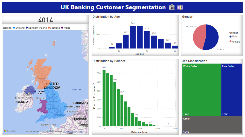This screenshot has height=137, width=245.
Task: Click the Distribution by Balance chart title
Action: [109, 61]
